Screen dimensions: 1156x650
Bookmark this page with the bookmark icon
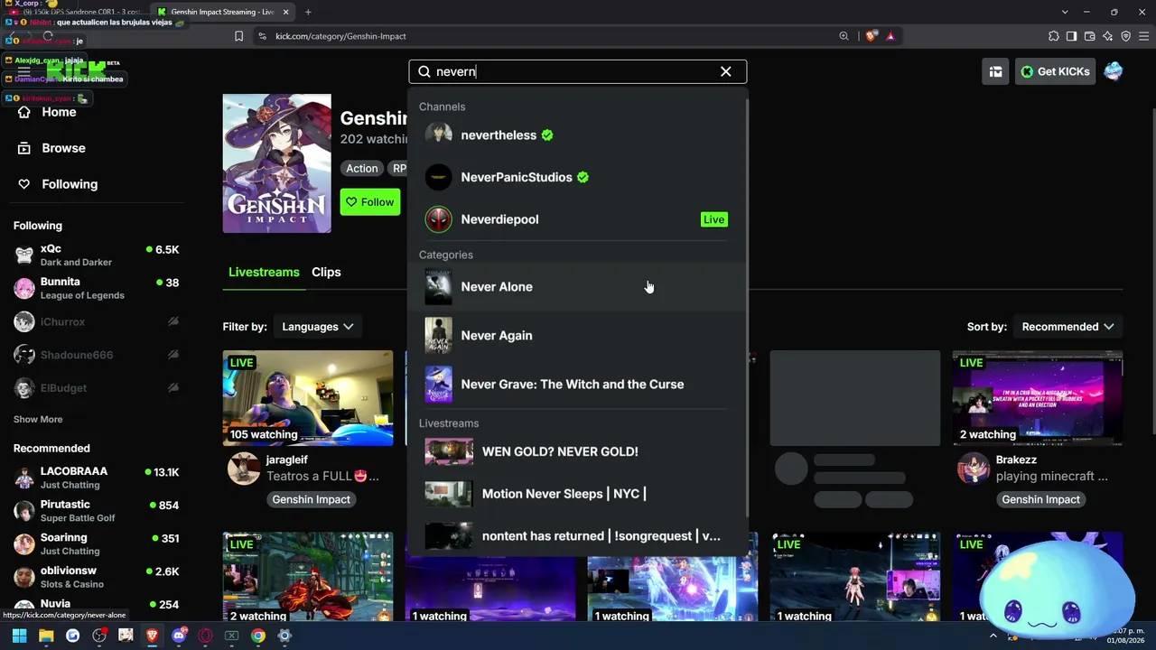pyautogui.click(x=238, y=36)
